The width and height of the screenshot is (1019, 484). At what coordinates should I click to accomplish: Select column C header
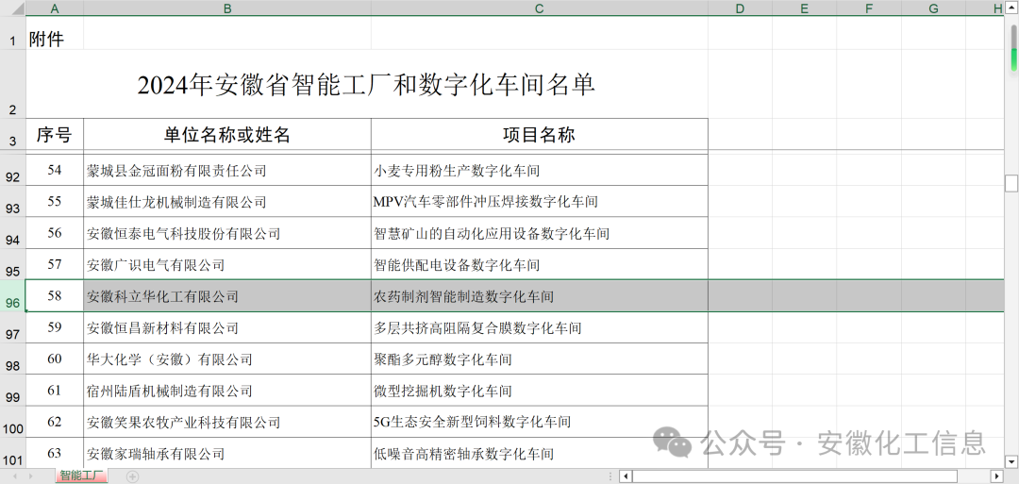(540, 8)
